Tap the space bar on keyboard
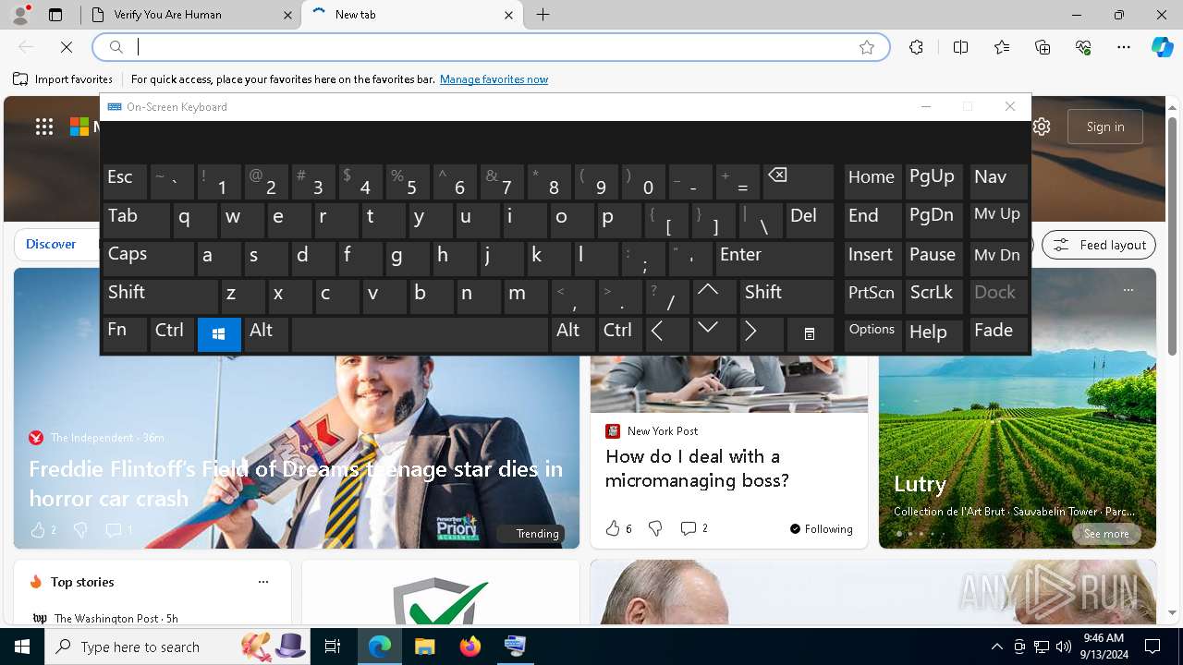Screen dimensions: 1183x665 pos(420,334)
